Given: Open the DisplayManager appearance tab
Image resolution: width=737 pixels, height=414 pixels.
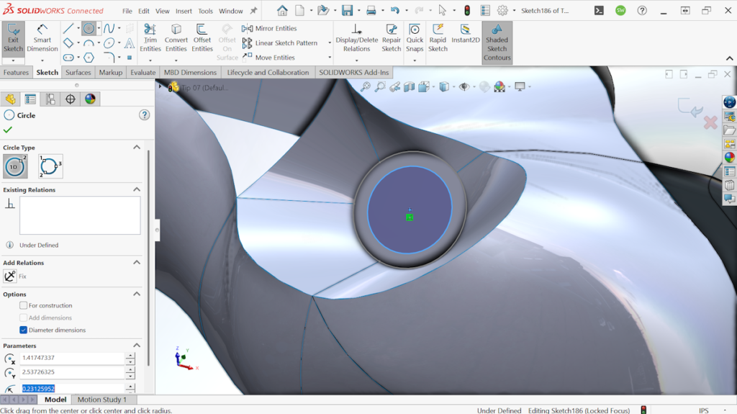Looking at the screenshot, I should [x=90, y=99].
